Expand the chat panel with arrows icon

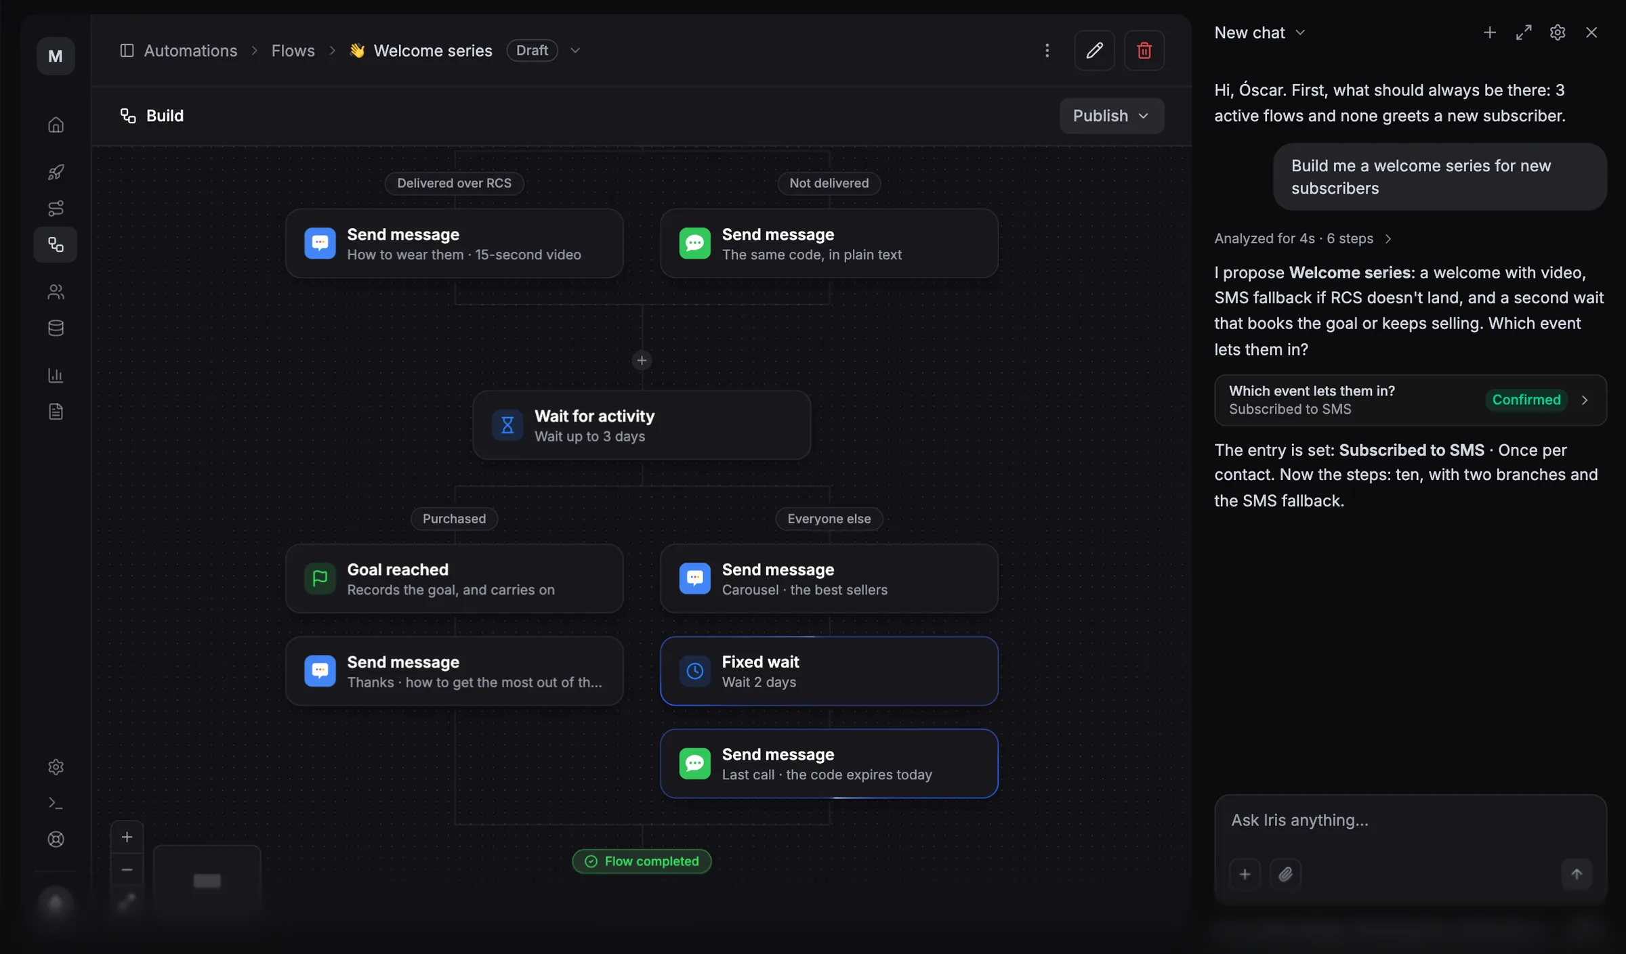(1524, 32)
